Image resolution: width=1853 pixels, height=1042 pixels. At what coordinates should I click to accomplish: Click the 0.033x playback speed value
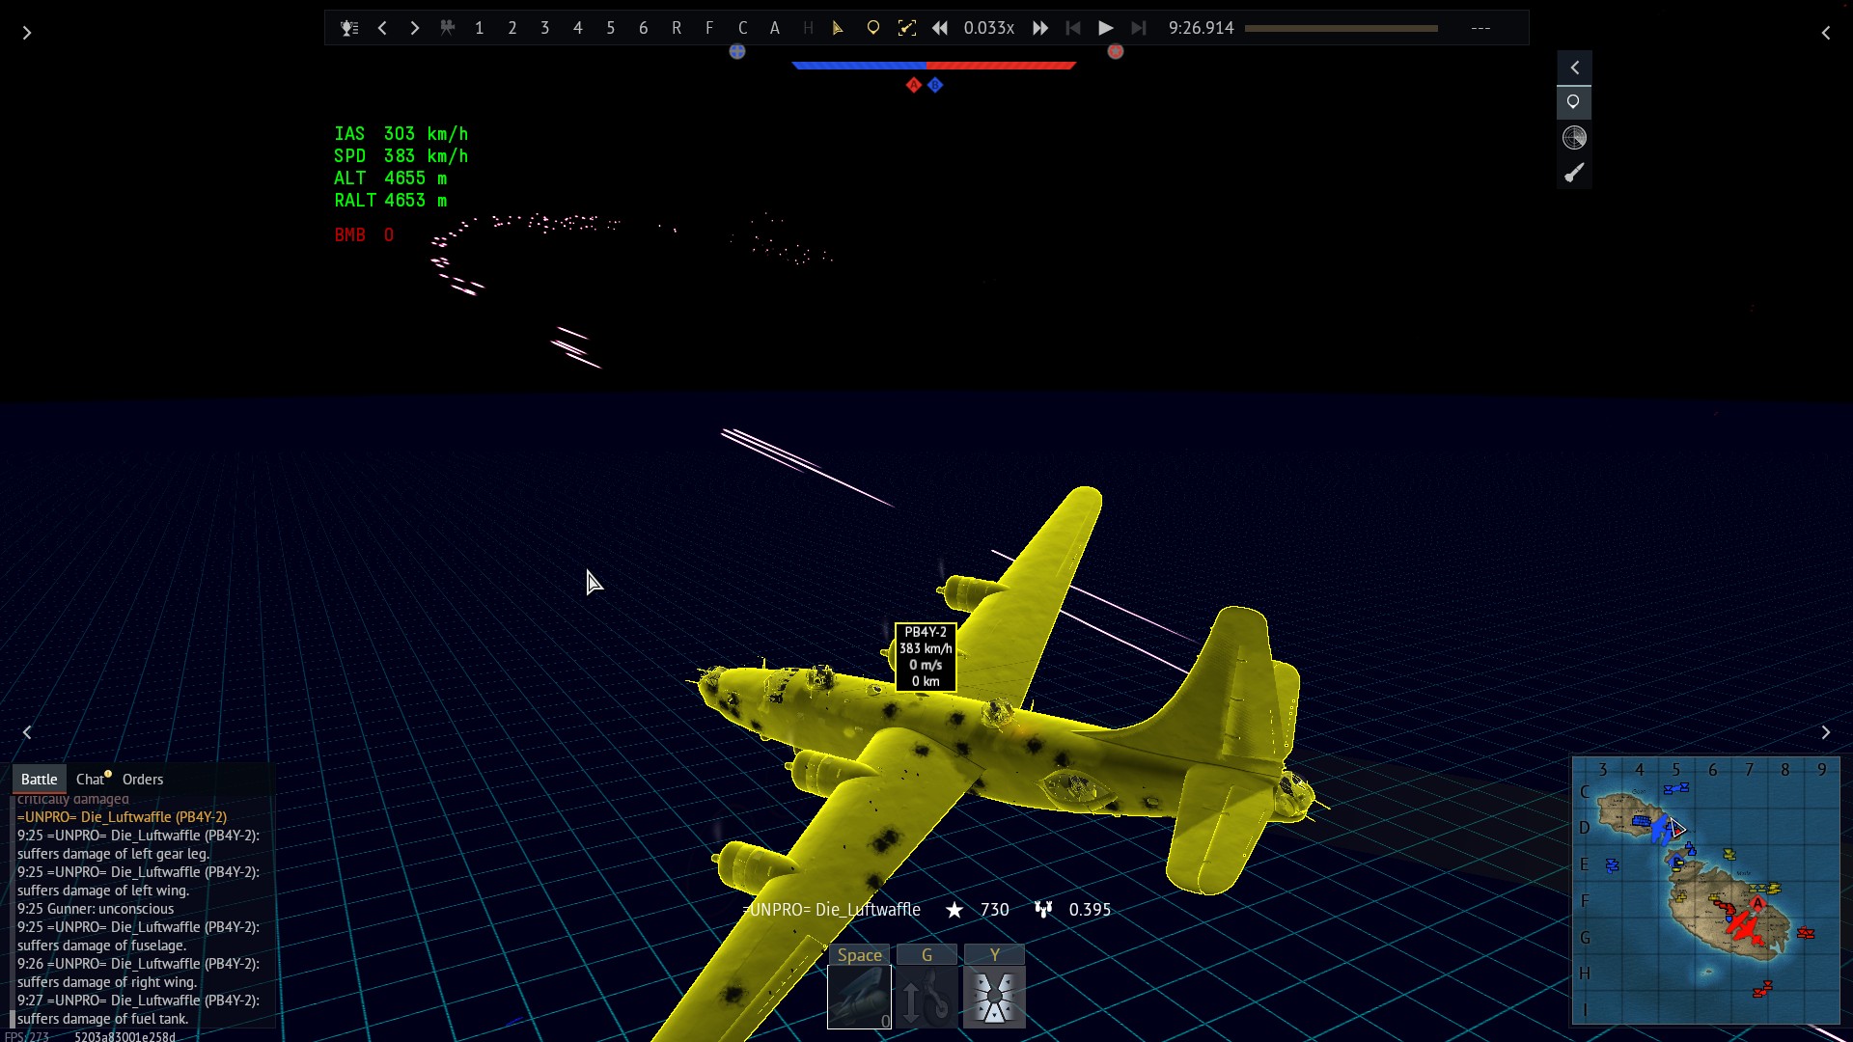[x=989, y=28]
